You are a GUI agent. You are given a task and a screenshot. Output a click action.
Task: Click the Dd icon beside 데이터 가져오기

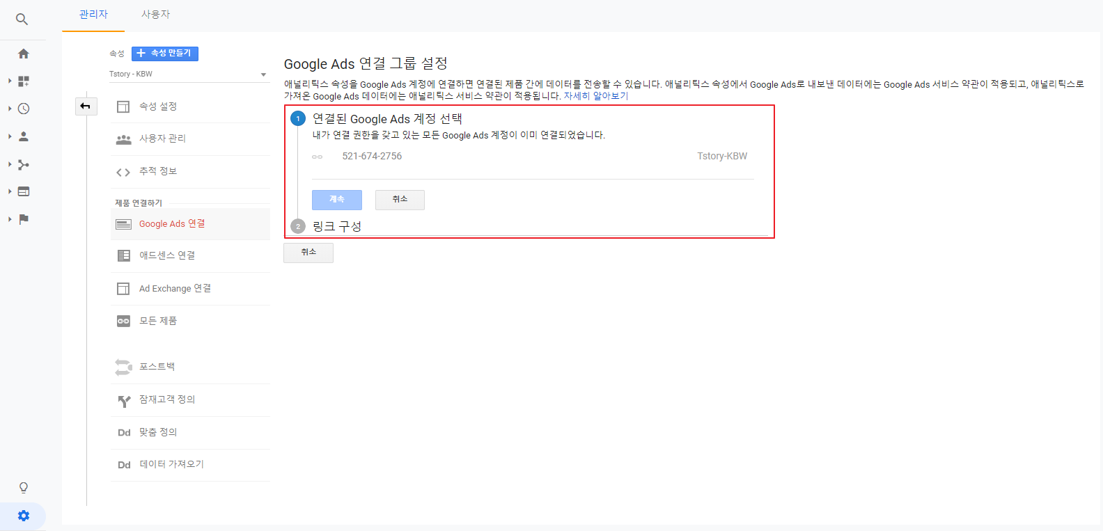(x=124, y=465)
